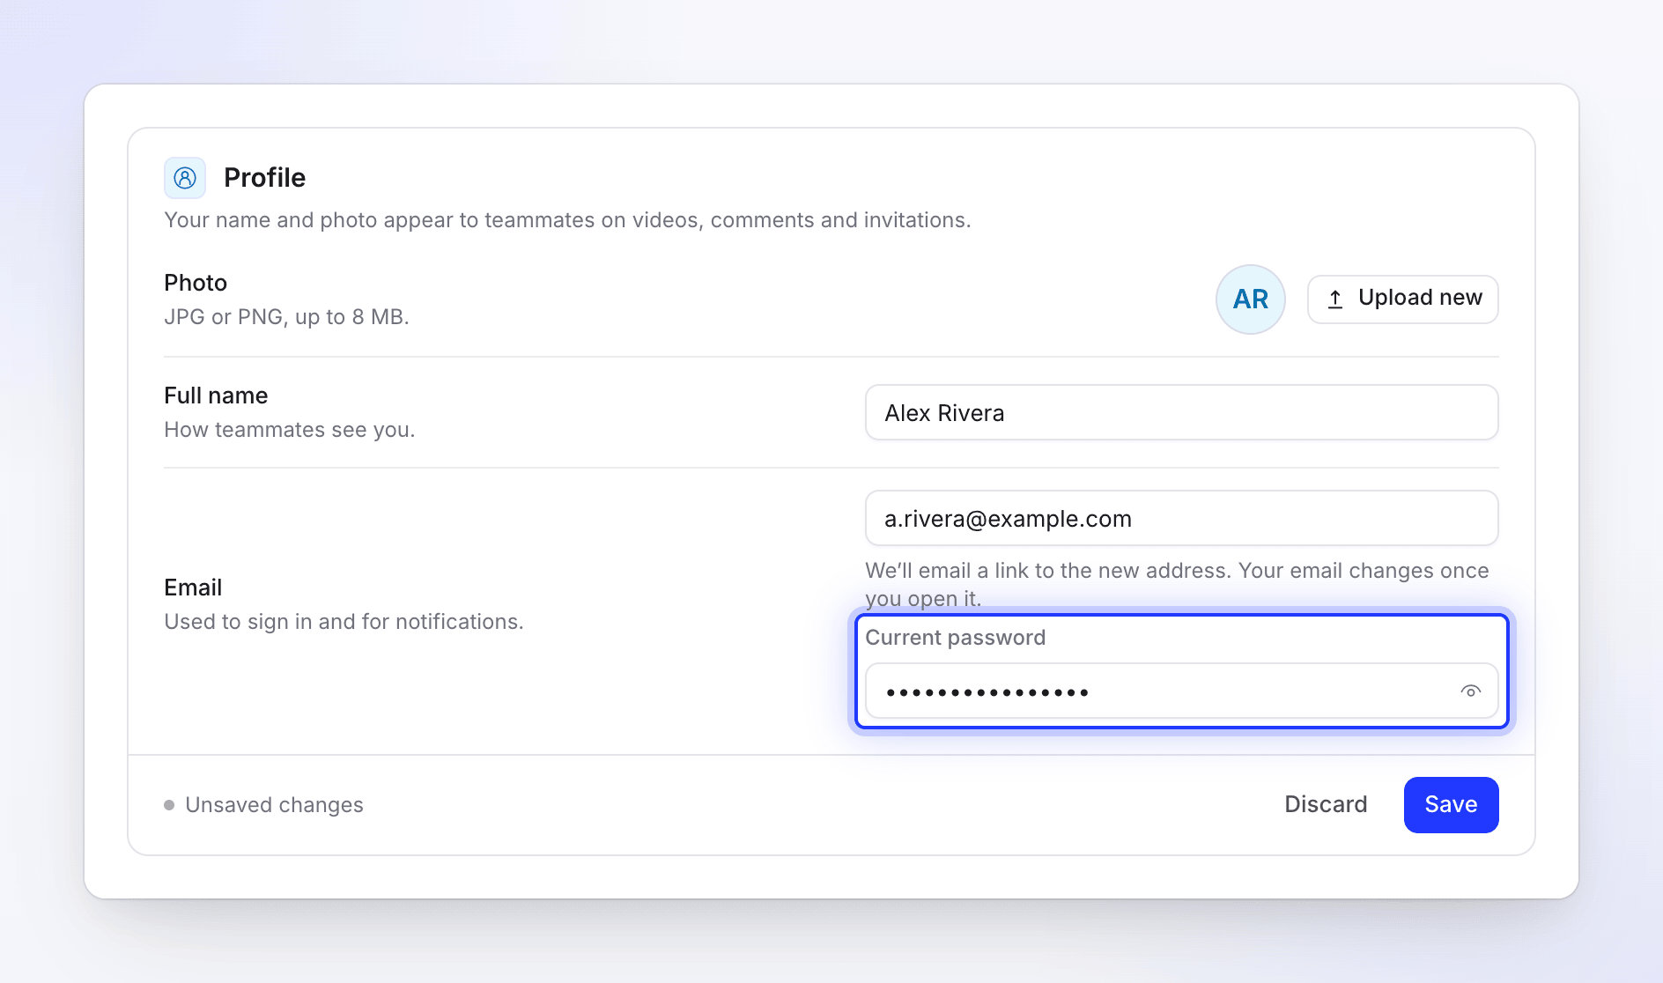Click the Profile heading

[264, 178]
